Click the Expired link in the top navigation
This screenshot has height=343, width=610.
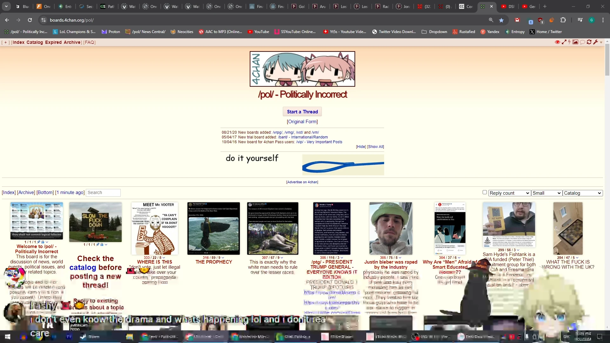click(53, 42)
